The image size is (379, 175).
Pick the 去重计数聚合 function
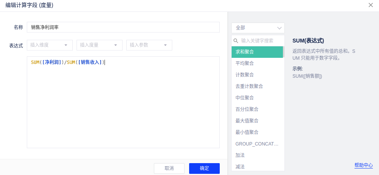pos(257,86)
